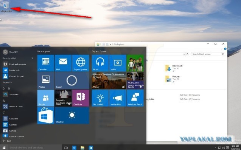The width and height of the screenshot is (241, 150).
Task: Expand the File Explorer ribbon chevron
Action: [x=221, y=49]
